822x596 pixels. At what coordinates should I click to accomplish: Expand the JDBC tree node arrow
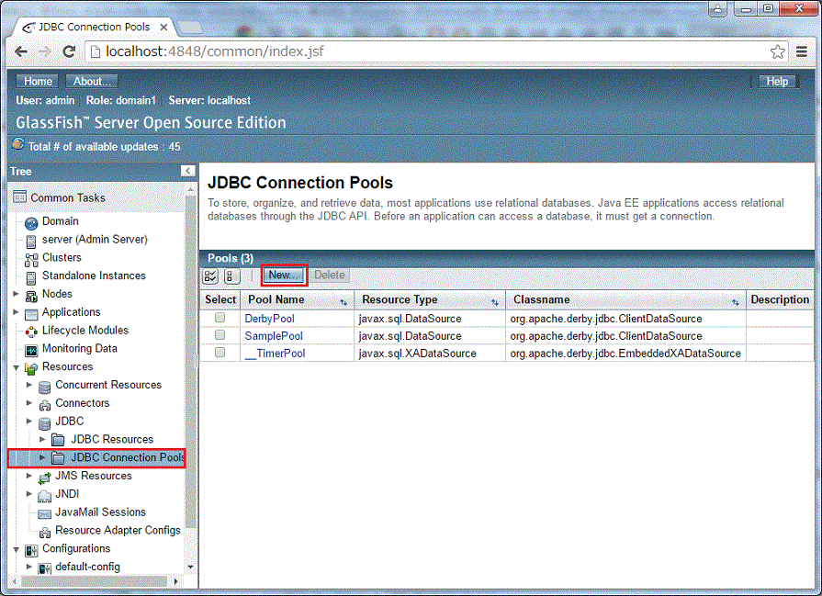[x=29, y=421]
